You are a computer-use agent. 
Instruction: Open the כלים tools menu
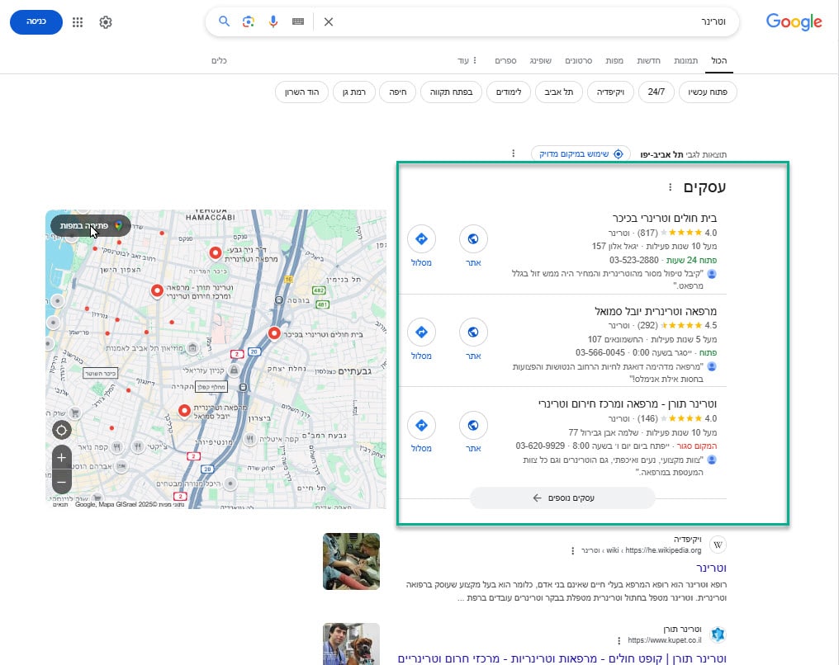pos(219,60)
